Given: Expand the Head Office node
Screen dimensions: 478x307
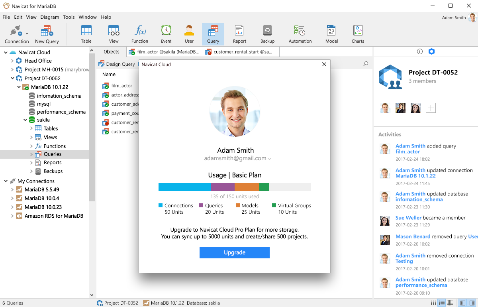Looking at the screenshot, I should (12, 61).
